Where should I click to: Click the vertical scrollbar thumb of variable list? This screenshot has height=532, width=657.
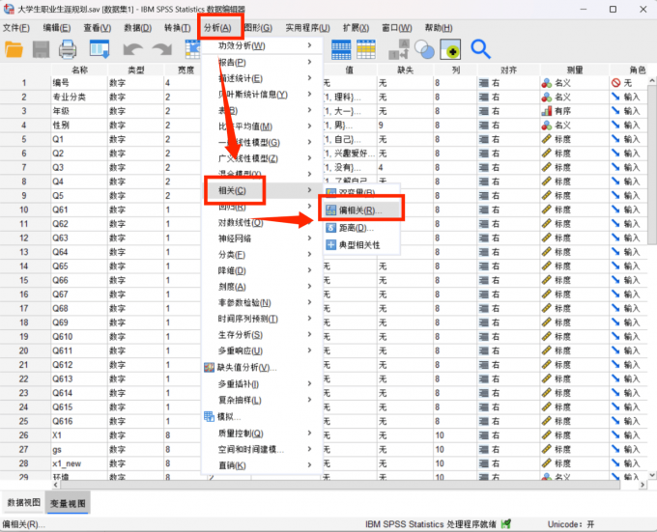tap(652, 163)
